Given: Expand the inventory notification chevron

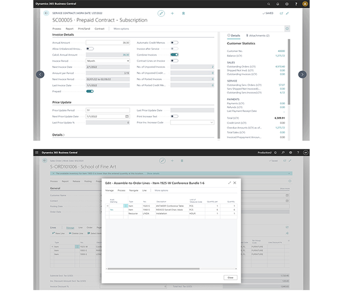Looking at the screenshot, I should (x=289, y=173).
